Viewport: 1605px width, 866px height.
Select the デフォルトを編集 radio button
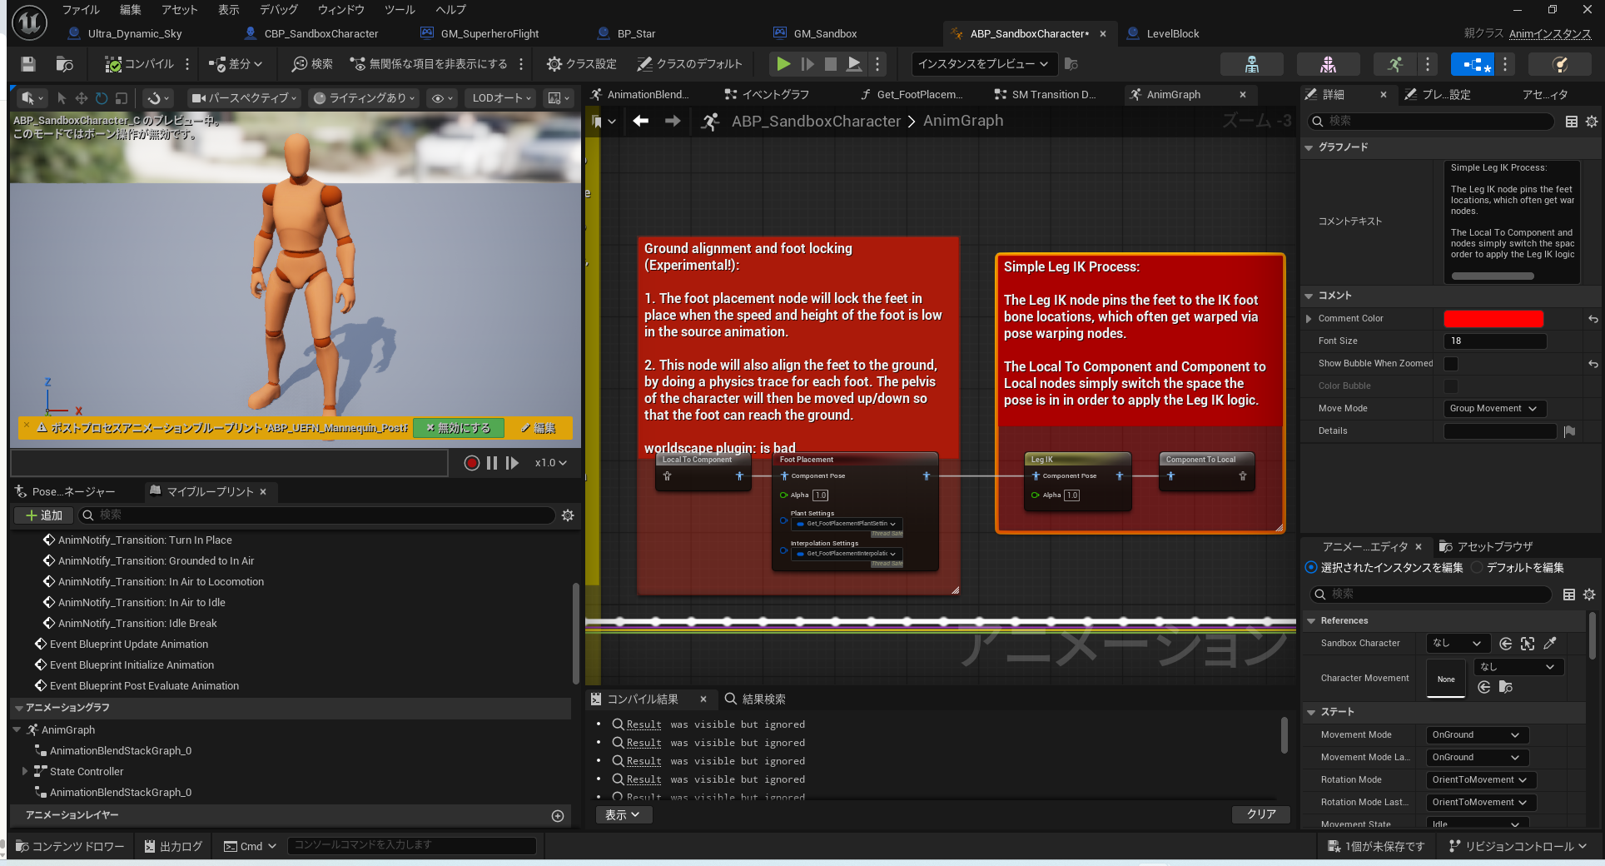click(1477, 568)
